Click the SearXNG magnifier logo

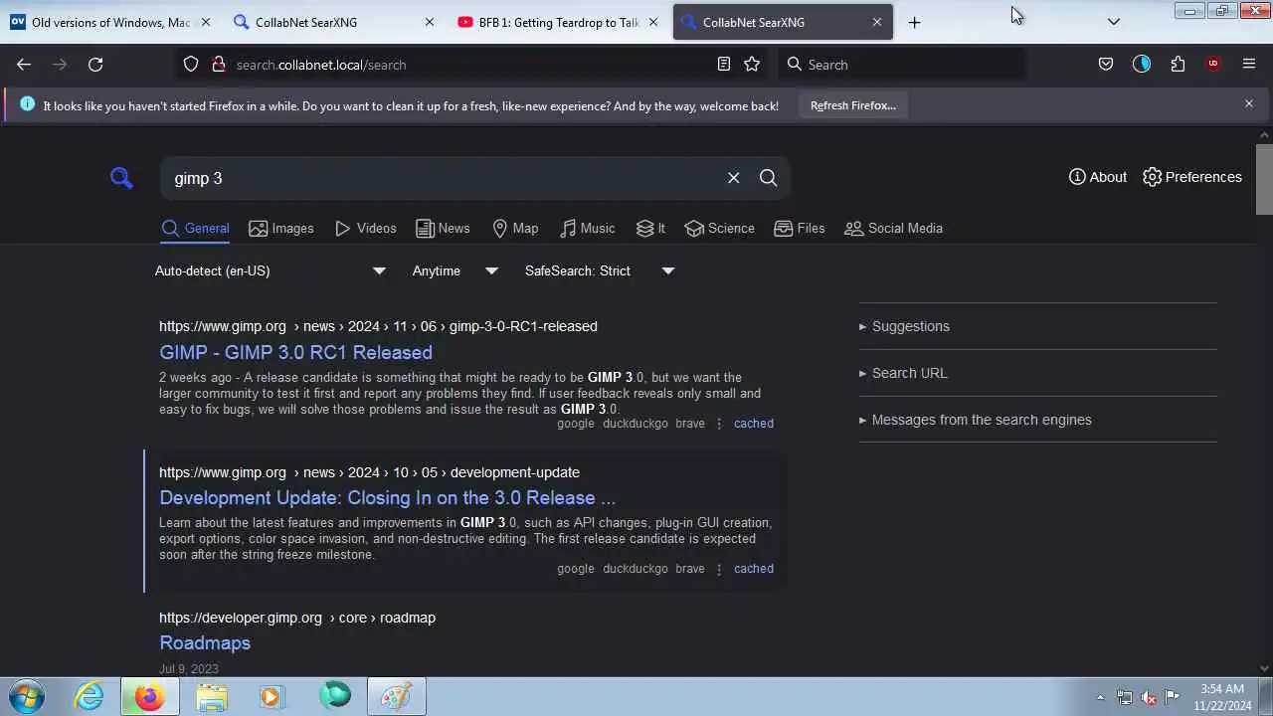tap(121, 178)
